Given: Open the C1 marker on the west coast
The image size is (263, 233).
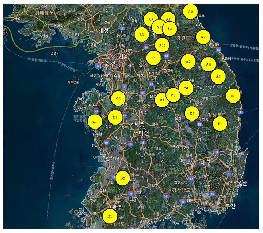Looking at the screenshot, I should [95, 121].
